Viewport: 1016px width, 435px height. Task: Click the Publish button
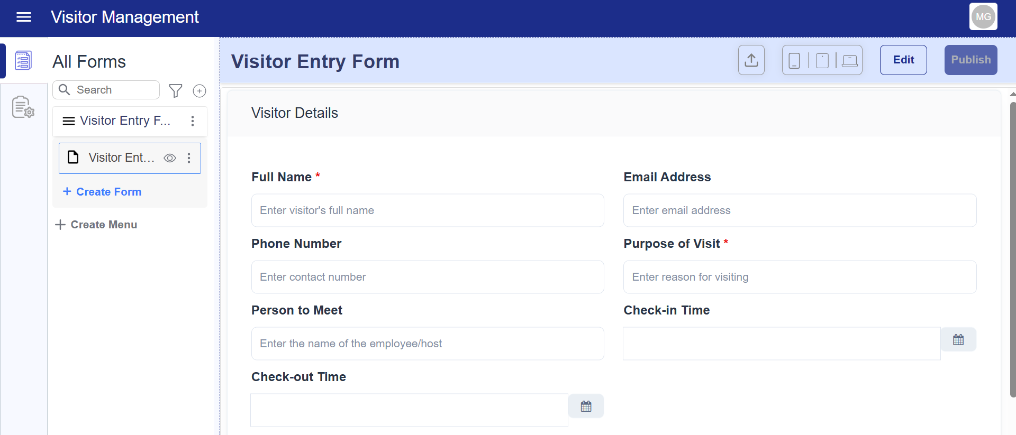point(970,60)
